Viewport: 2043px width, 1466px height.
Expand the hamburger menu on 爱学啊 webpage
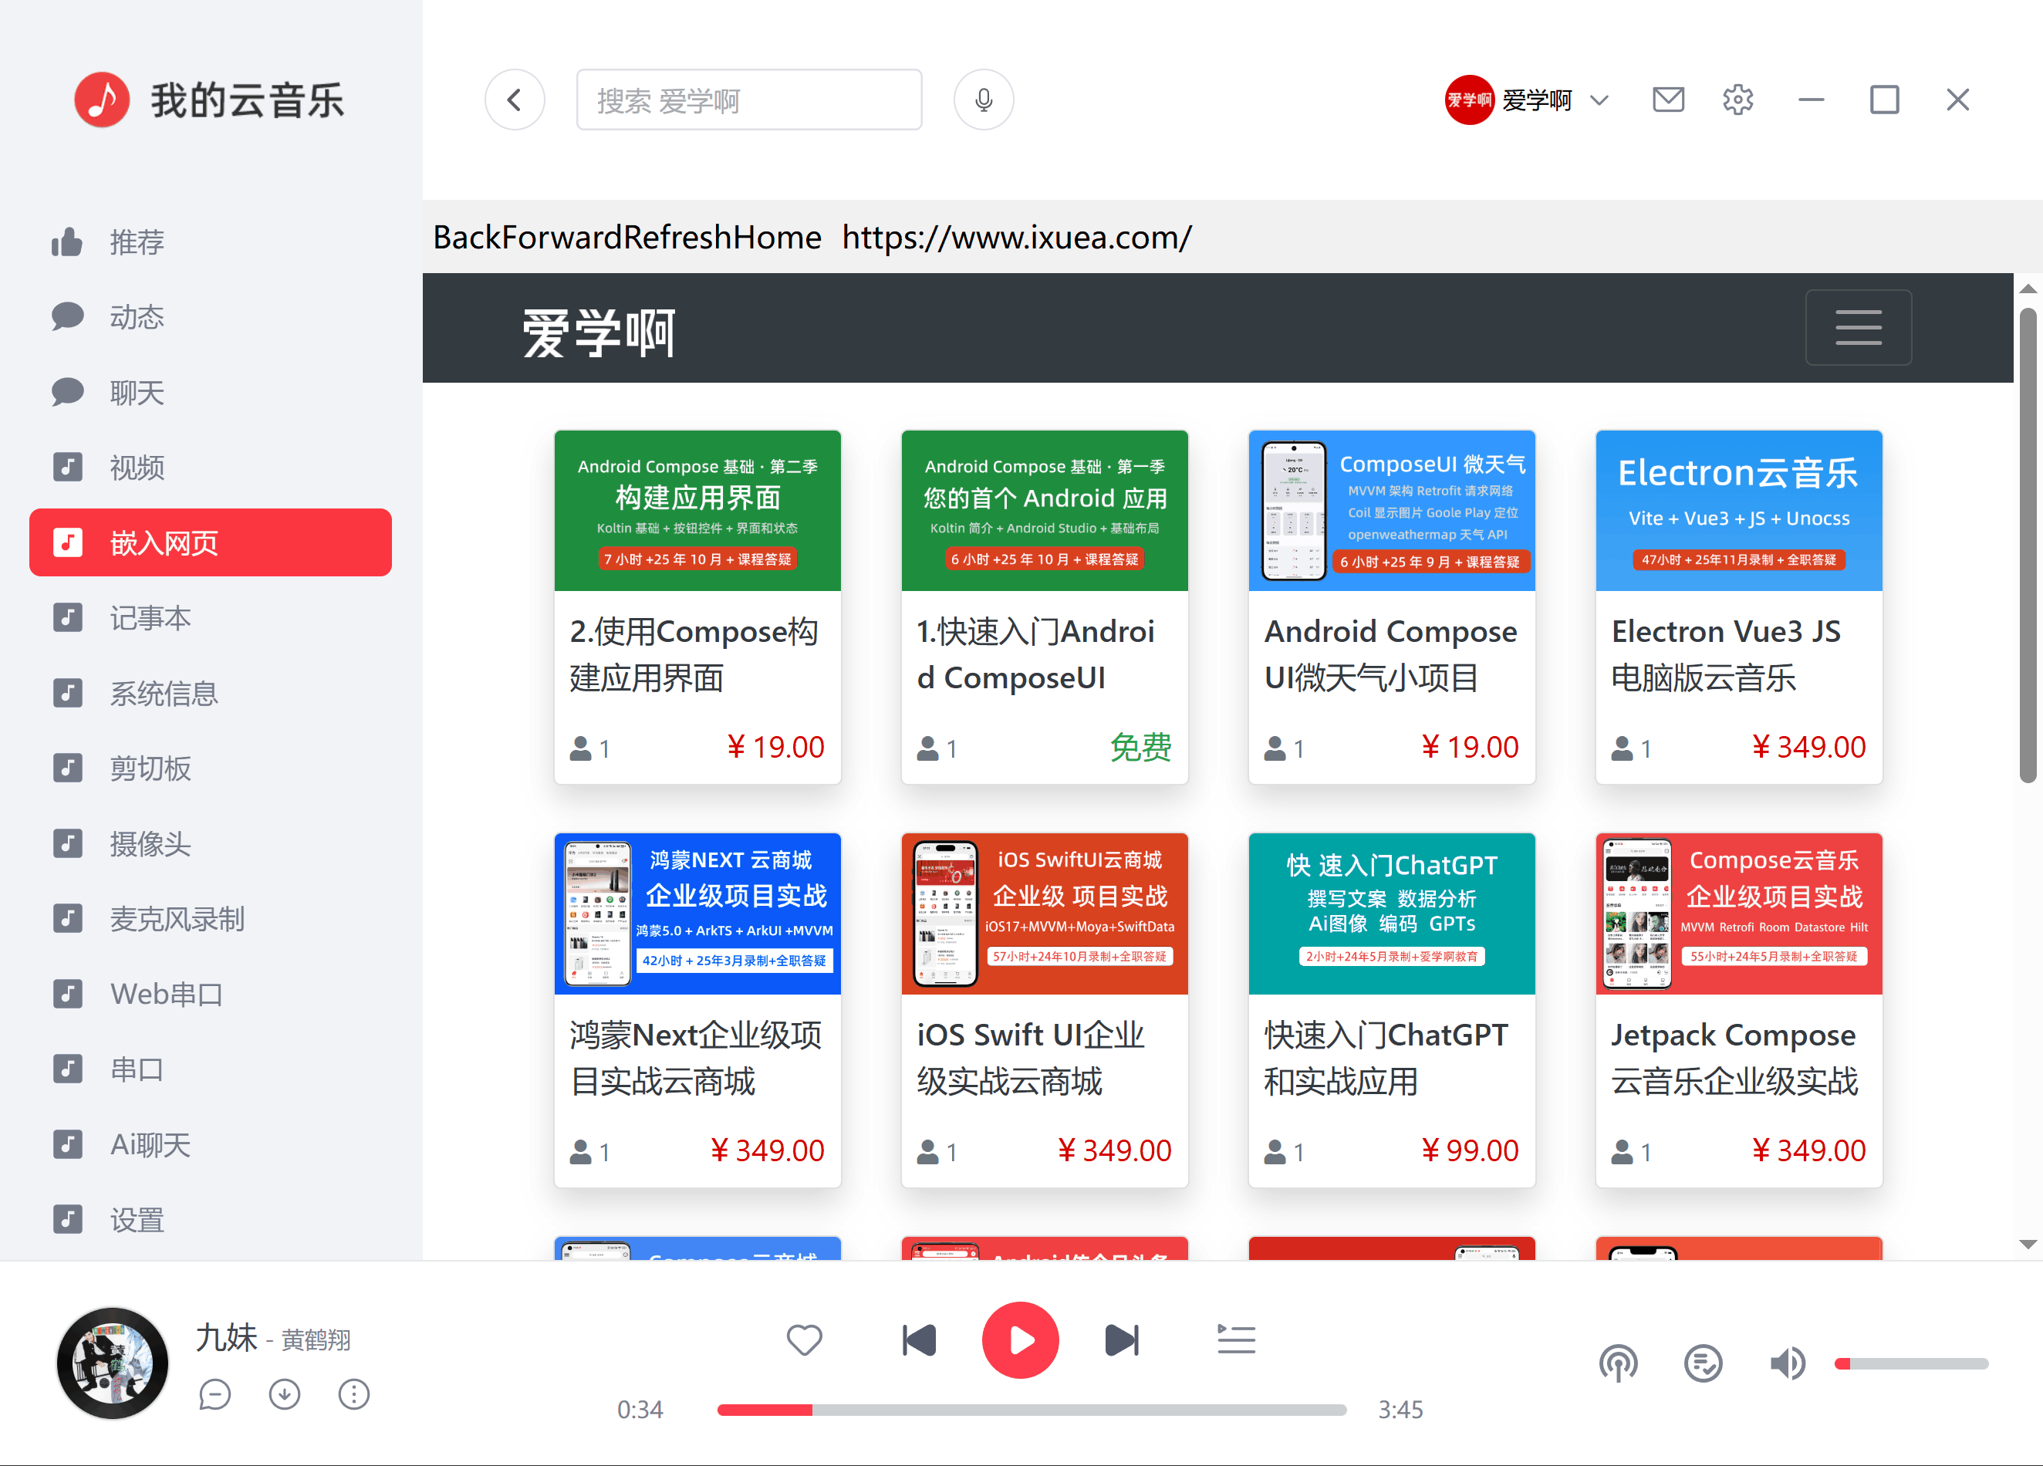tap(1857, 327)
